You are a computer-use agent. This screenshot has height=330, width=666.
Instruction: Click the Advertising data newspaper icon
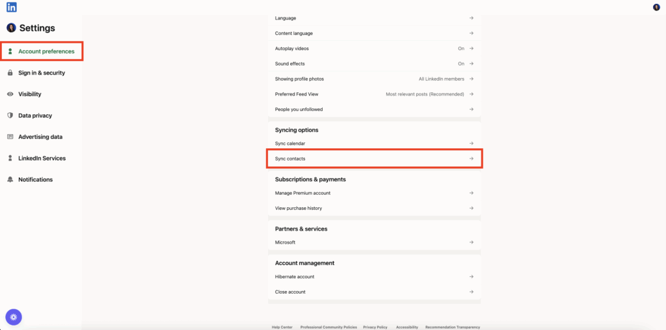coord(10,137)
